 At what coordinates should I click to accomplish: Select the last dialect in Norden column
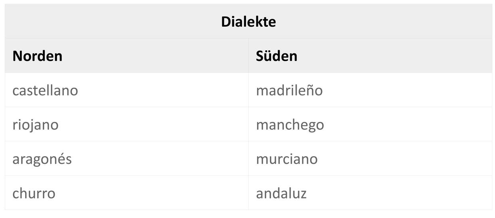(x=34, y=193)
